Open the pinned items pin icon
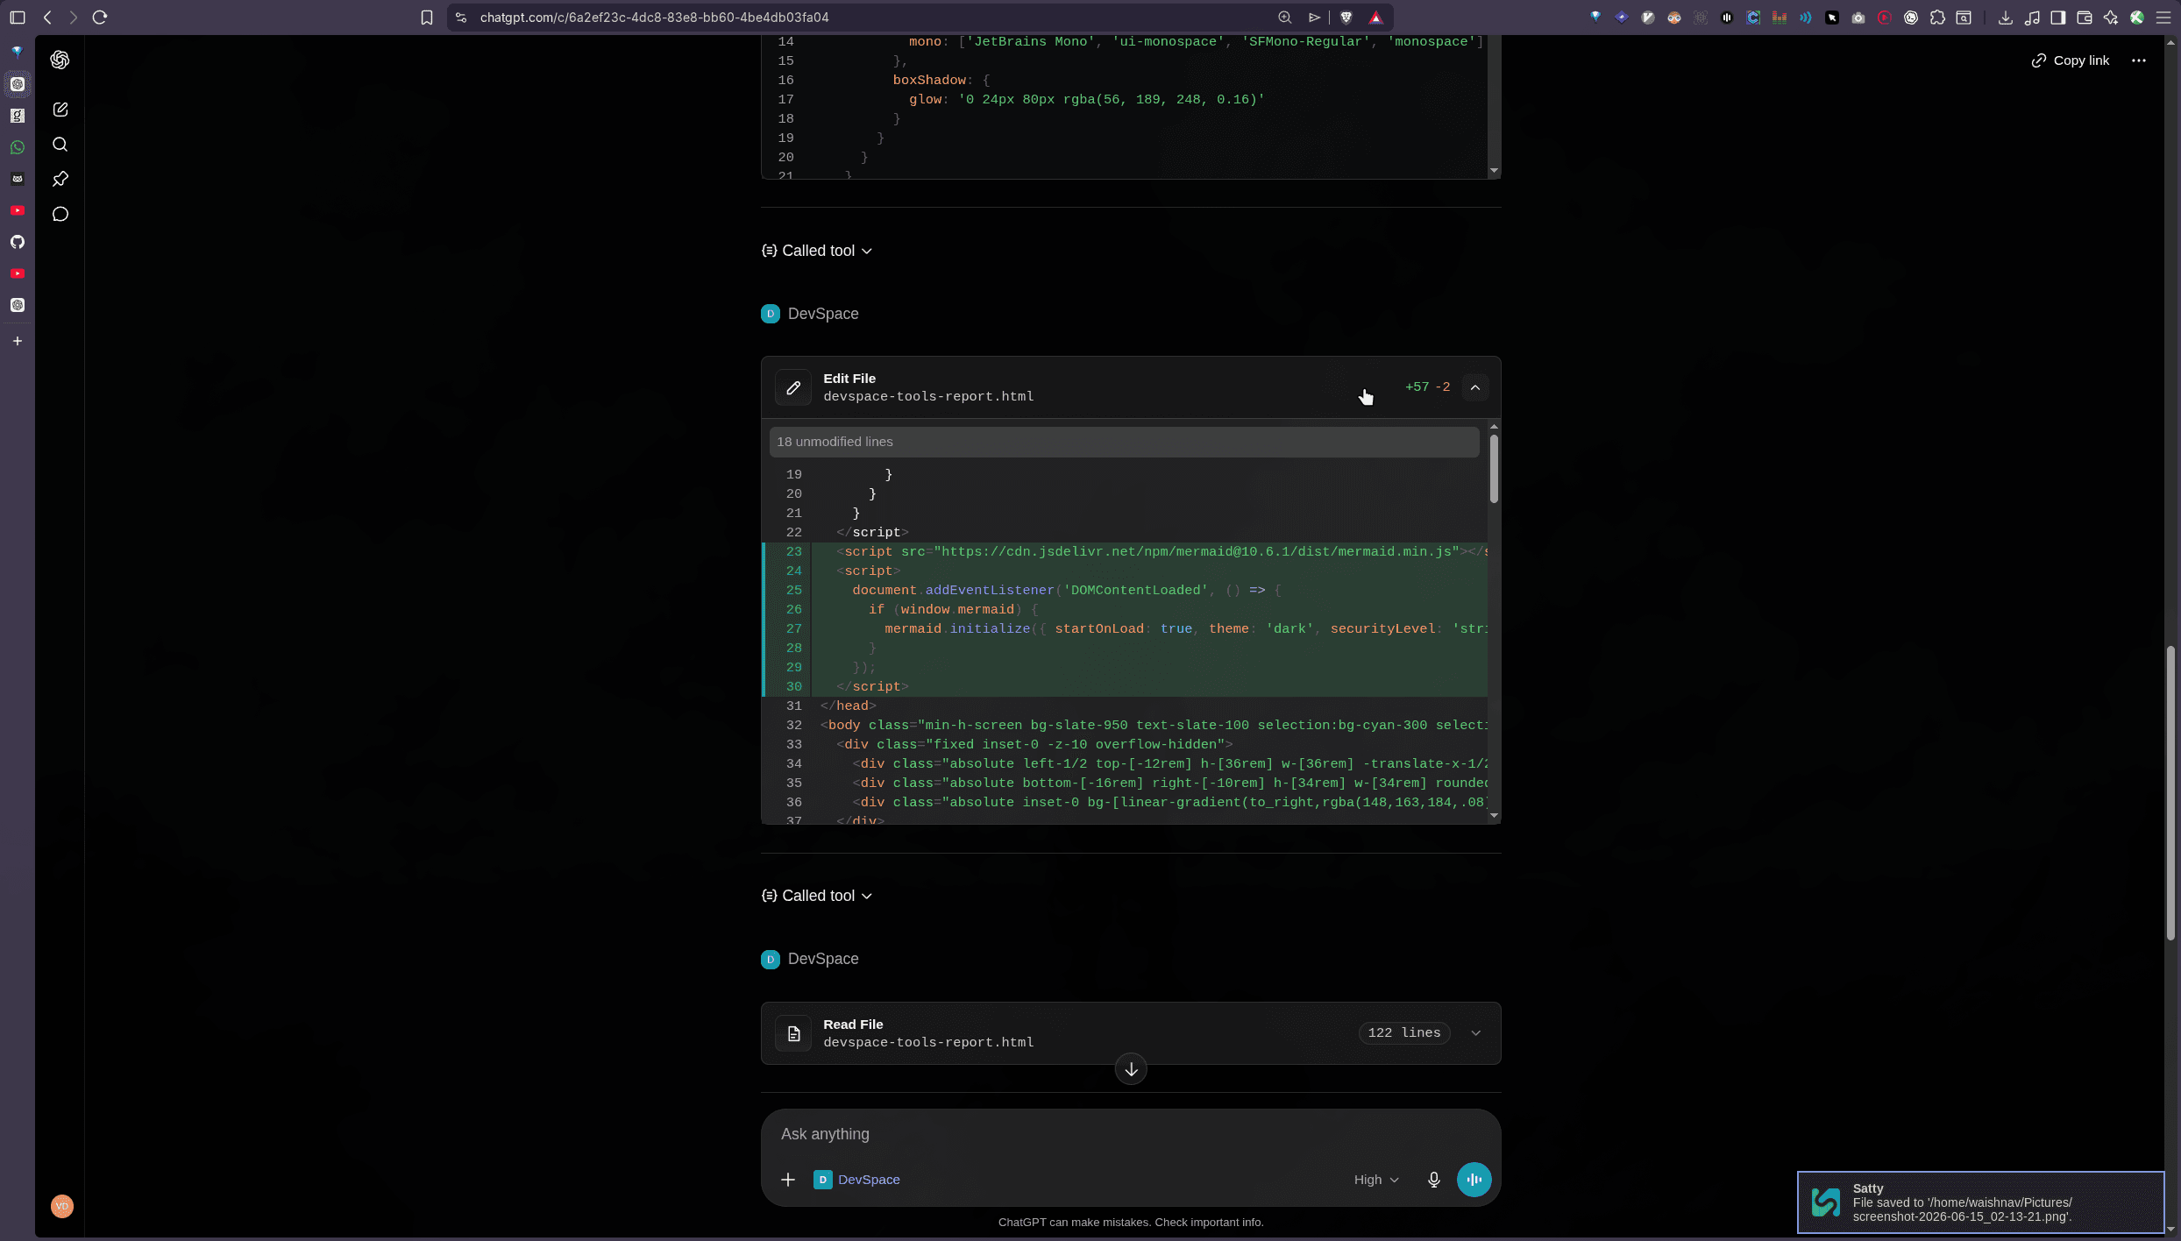The width and height of the screenshot is (2181, 1241). coord(60,179)
